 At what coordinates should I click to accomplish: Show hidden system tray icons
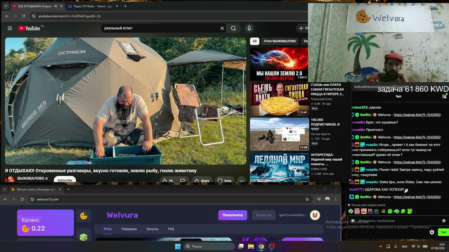[x=381, y=246]
